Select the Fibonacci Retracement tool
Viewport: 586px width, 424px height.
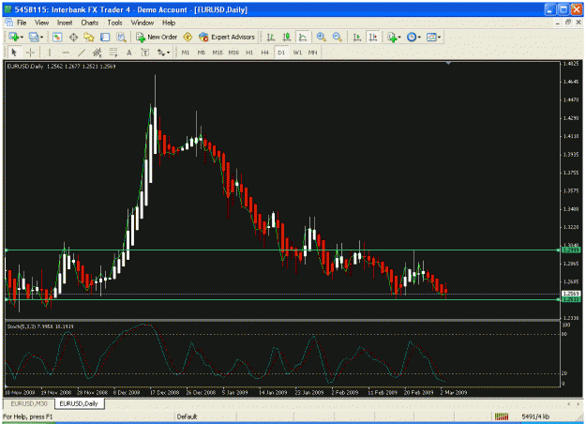pos(113,53)
